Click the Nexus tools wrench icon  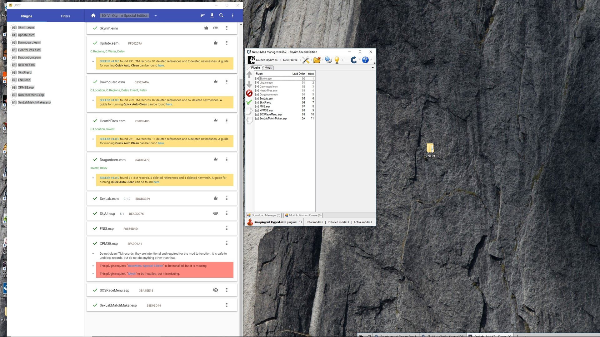click(306, 60)
